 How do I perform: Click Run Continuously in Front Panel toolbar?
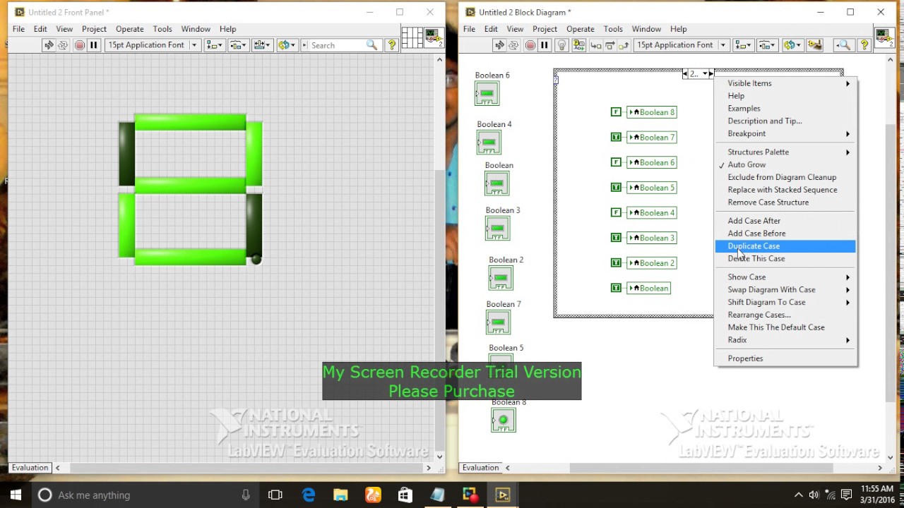click(x=63, y=45)
